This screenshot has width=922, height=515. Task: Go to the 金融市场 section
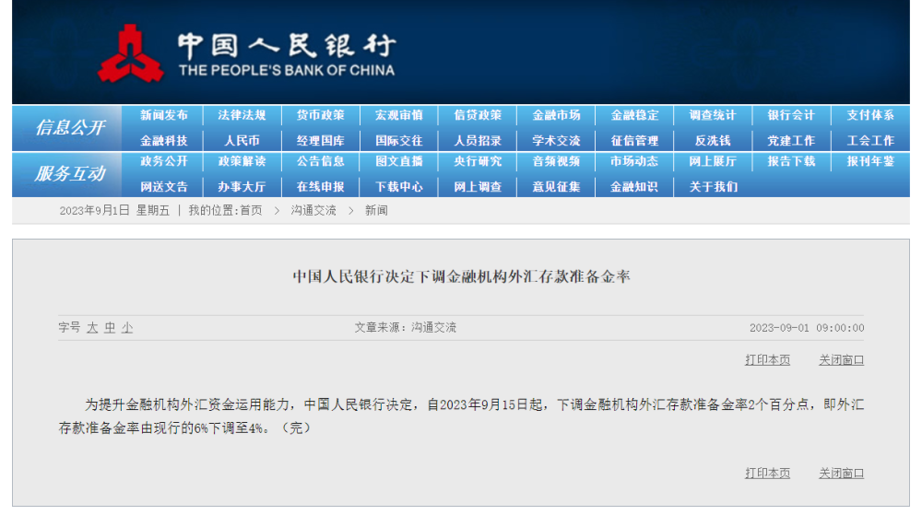pyautogui.click(x=556, y=116)
